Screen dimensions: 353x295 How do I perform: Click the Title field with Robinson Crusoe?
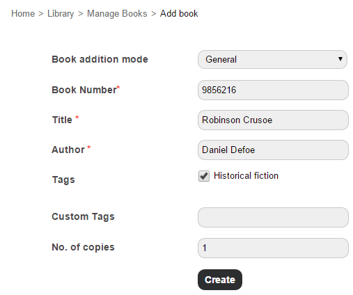tap(273, 120)
